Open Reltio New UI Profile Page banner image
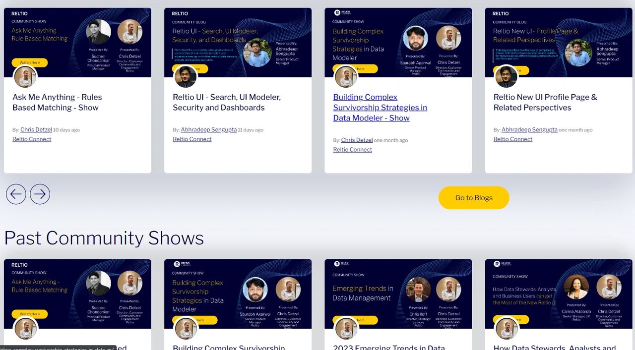635x350 pixels. (x=559, y=42)
